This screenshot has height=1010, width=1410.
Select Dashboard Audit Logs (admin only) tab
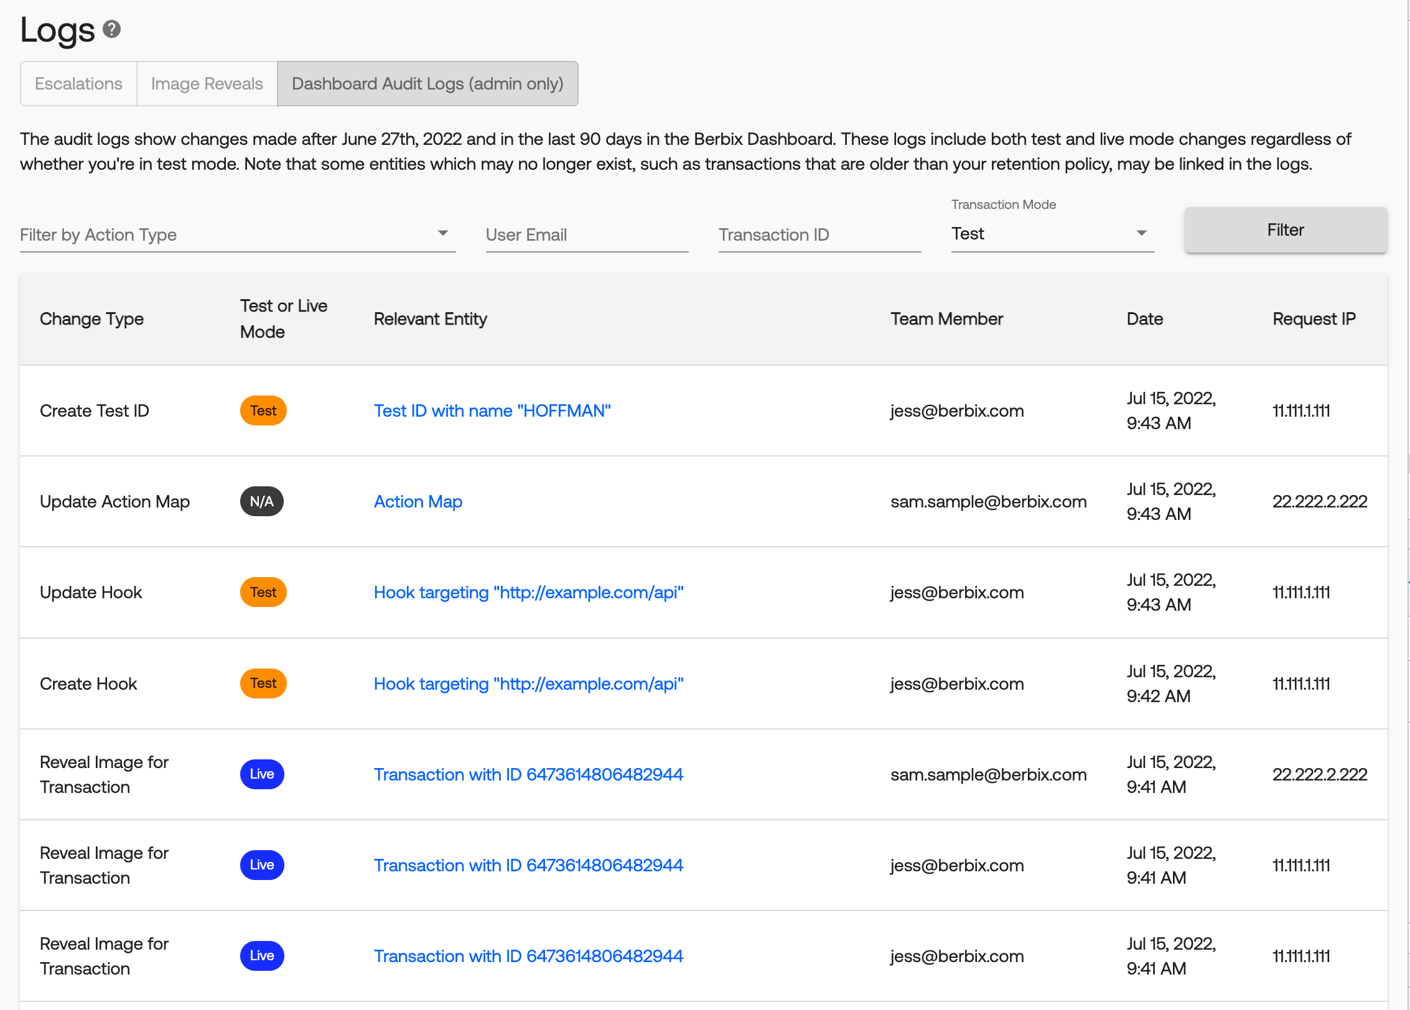pyautogui.click(x=427, y=83)
